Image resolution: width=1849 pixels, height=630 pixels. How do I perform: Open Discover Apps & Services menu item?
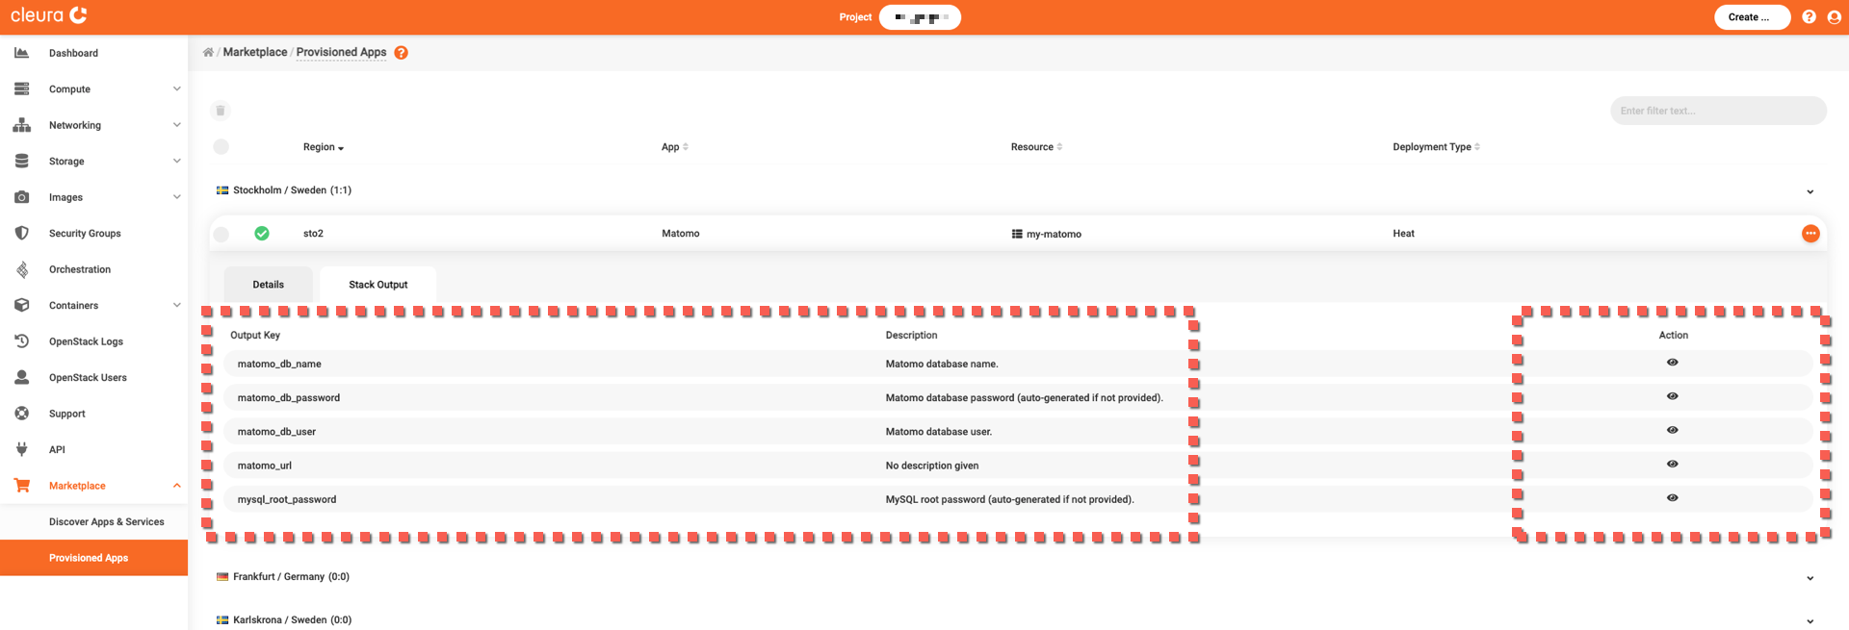pos(106,522)
